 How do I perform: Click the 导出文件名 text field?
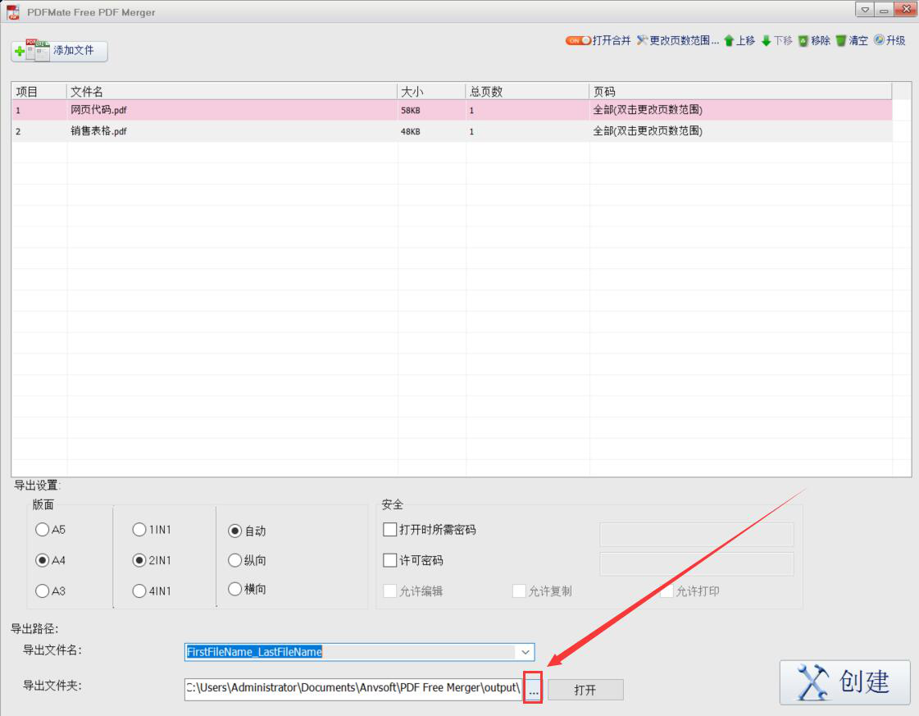(350, 652)
